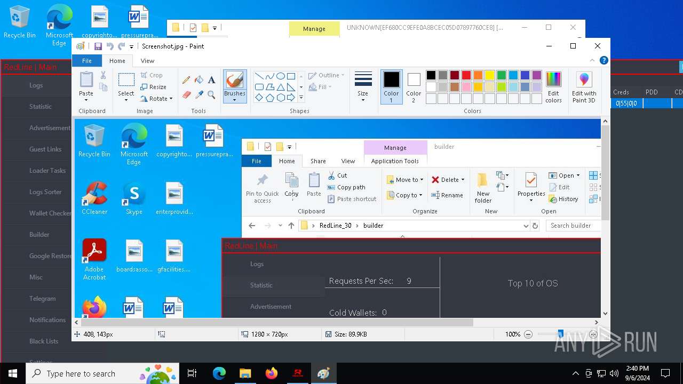Choose the Pentagon shape
This screenshot has width=683, height=384.
[269, 98]
